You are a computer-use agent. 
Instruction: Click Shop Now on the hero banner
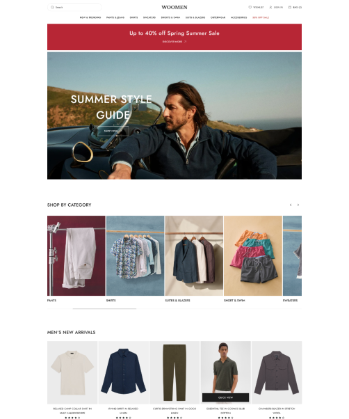click(x=113, y=131)
